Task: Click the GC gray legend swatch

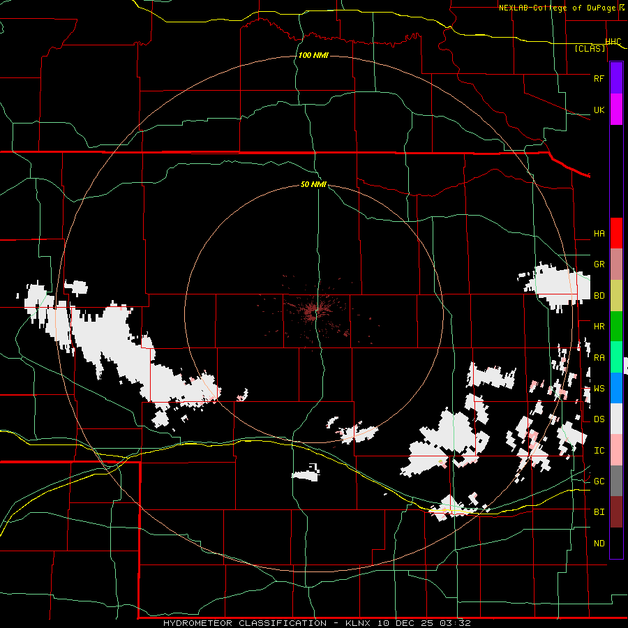Action: pyautogui.click(x=616, y=481)
